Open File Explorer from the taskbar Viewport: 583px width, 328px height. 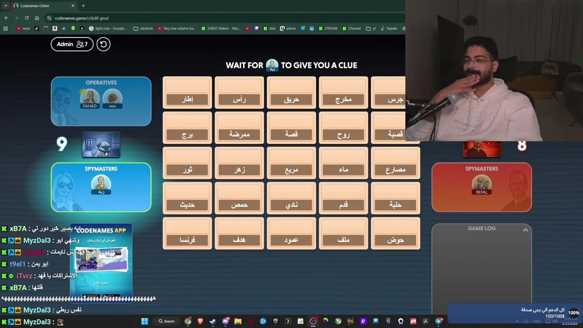coord(238,321)
